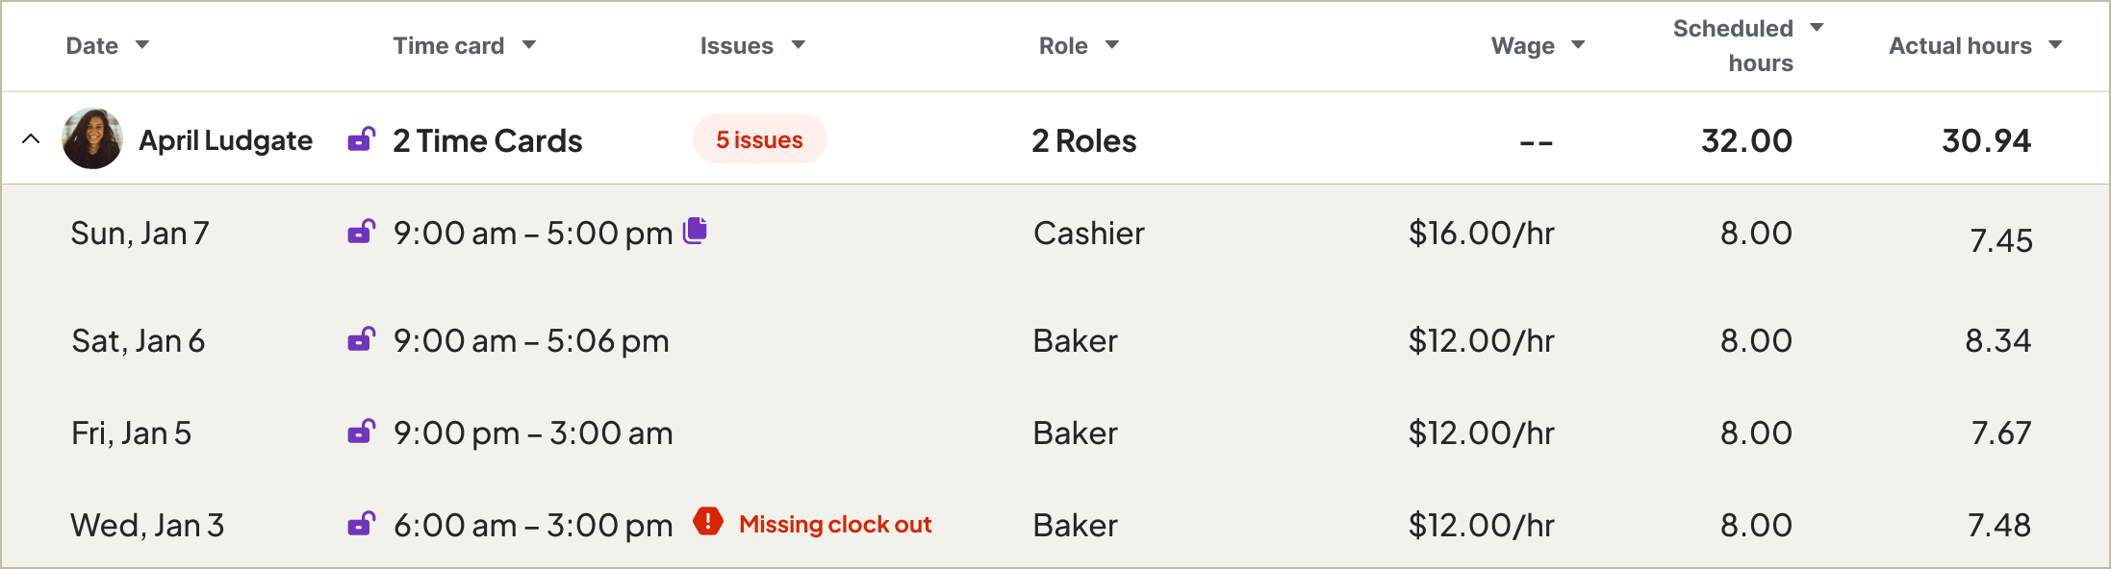
Task: Open the Date column sort dropdown
Action: coord(142,44)
